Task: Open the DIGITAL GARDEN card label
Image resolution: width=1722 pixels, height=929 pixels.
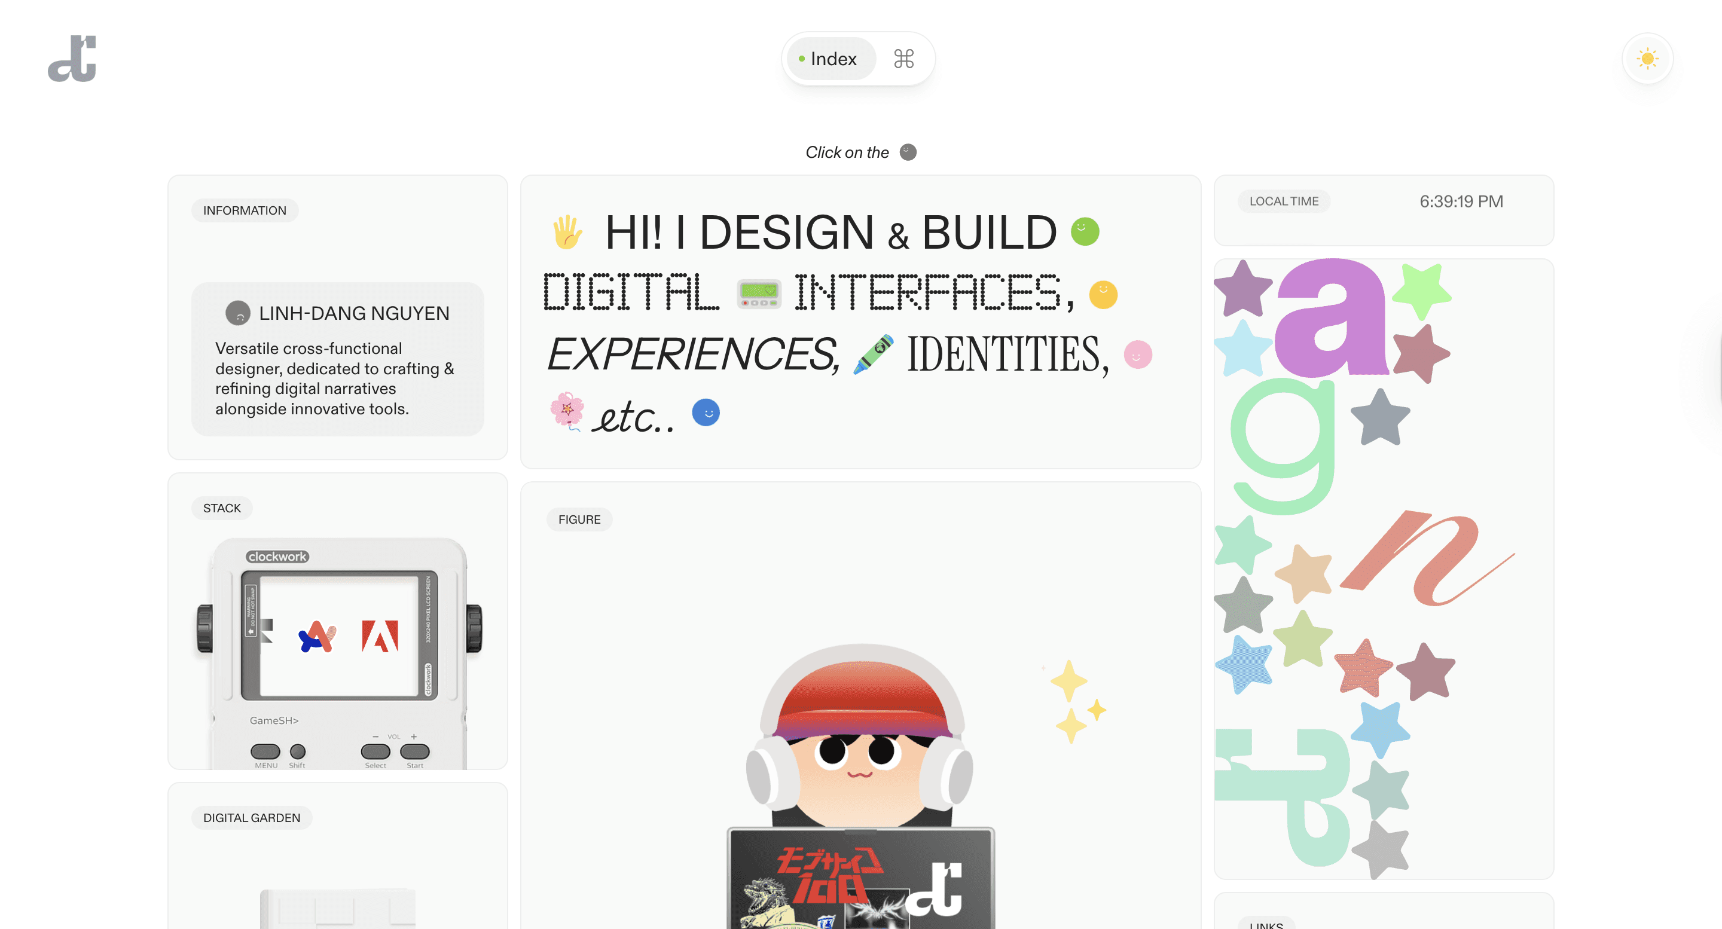Action: (x=252, y=817)
